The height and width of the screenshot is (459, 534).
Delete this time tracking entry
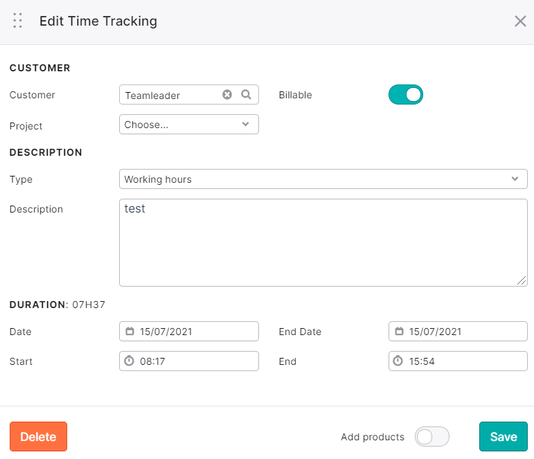(x=39, y=437)
